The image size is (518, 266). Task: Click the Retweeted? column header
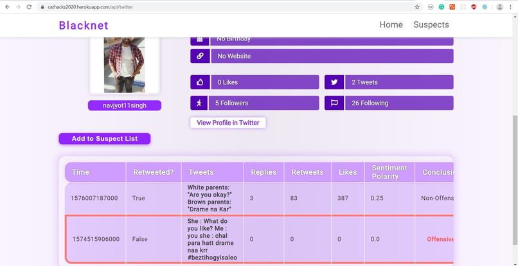click(x=154, y=172)
